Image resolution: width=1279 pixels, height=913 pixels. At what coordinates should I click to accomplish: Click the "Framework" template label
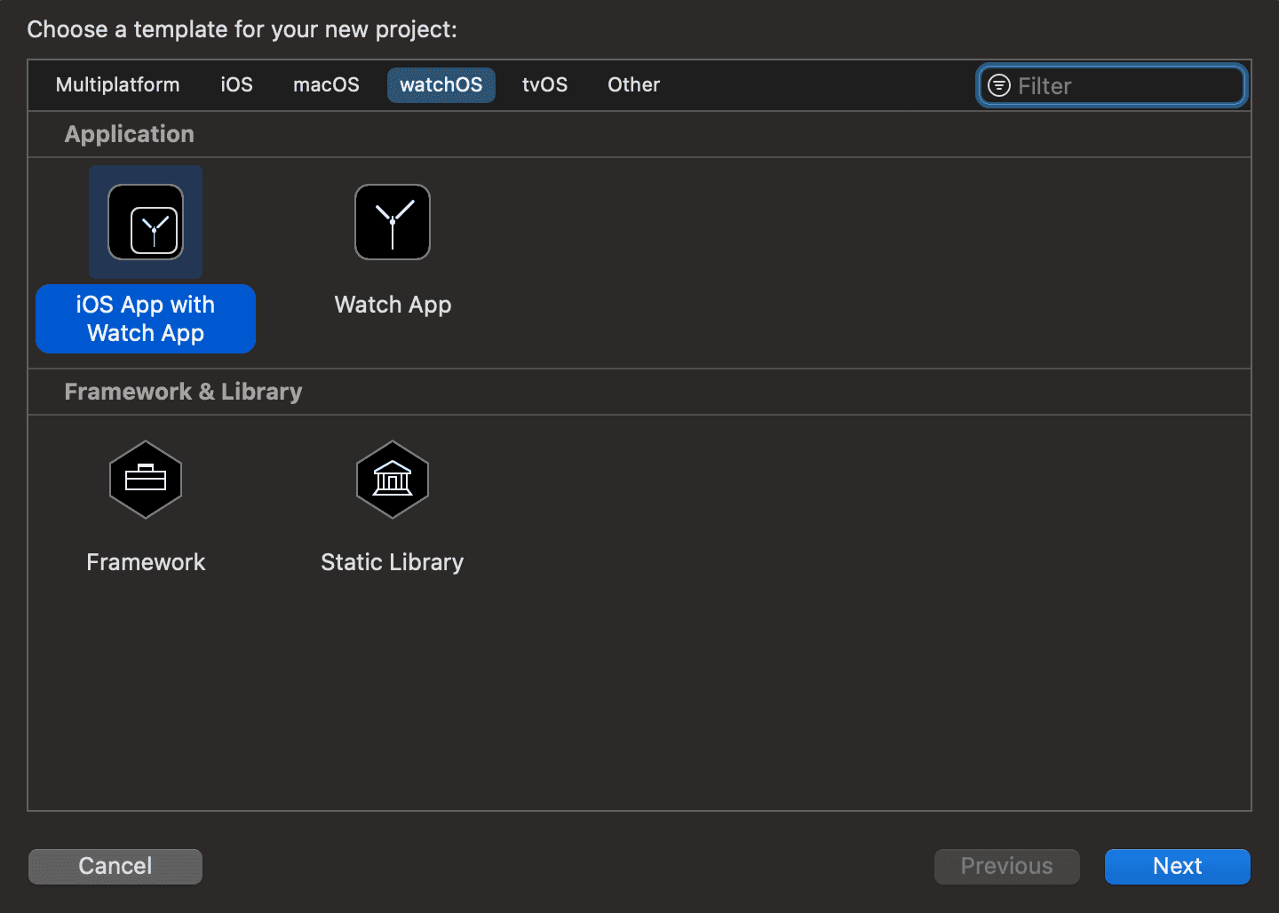tap(146, 562)
